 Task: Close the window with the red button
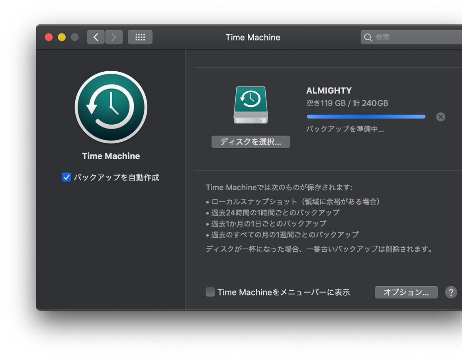49,37
